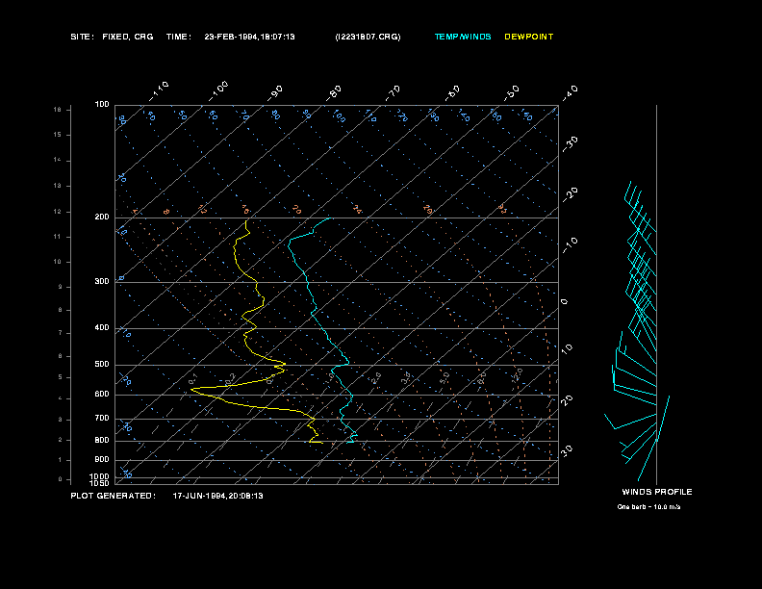Image resolution: width=762 pixels, height=589 pixels.
Task: Click the 600 pressure level label
Action: (102, 395)
